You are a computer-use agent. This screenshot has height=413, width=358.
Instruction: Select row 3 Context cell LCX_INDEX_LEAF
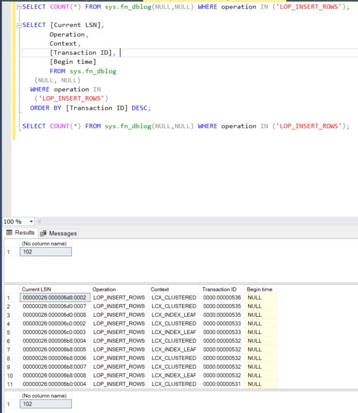click(174, 315)
